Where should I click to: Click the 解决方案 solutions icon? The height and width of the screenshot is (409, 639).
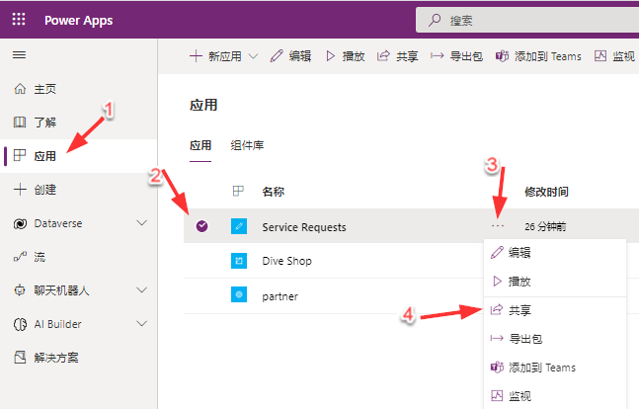coord(20,358)
